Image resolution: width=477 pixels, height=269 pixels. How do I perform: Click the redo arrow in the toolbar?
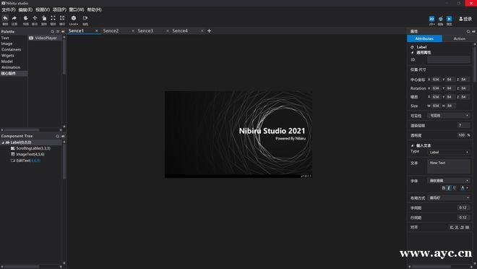tap(14, 18)
